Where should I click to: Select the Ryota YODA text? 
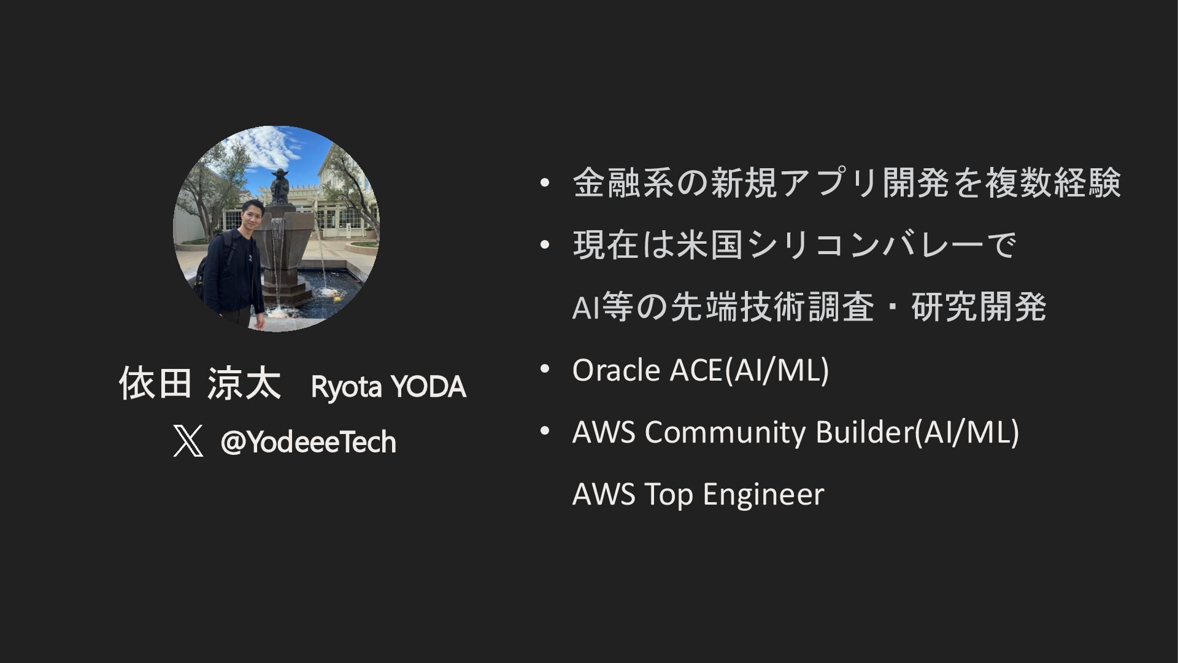[388, 387]
